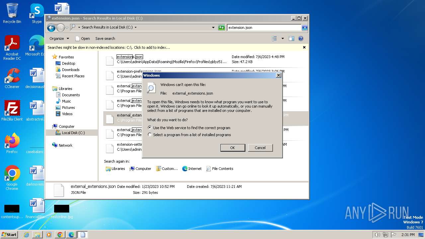Viewport: 425px width, 239px height.
Task: Toggle the preview pane
Action: 292,39
